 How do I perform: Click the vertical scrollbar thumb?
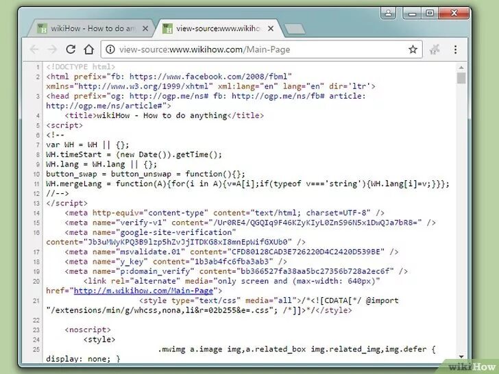(x=461, y=78)
